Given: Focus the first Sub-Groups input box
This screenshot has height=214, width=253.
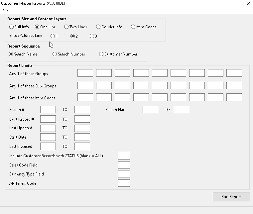Looking at the screenshot, I should (x=85, y=85).
